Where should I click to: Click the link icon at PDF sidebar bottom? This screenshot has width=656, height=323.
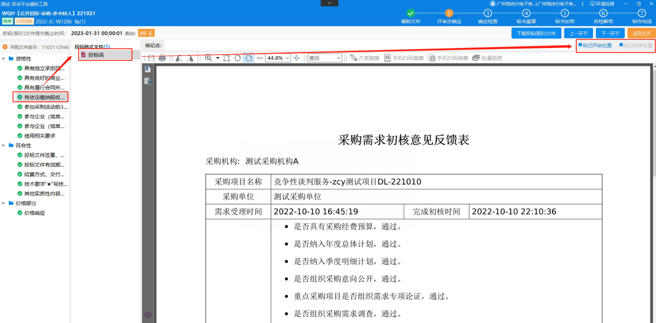(x=148, y=315)
